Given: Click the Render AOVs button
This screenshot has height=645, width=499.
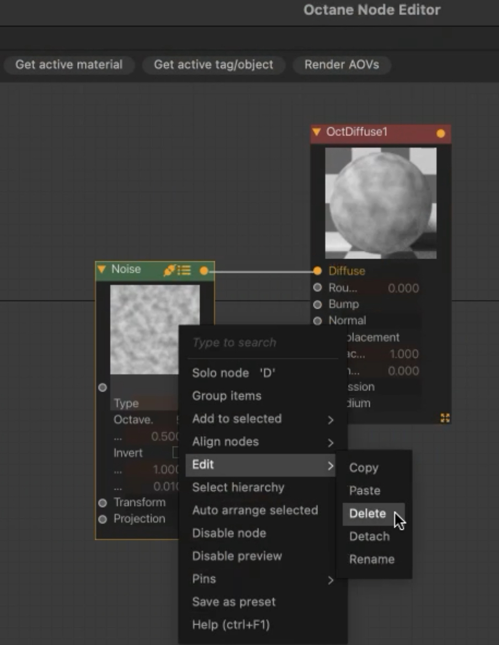Looking at the screenshot, I should pos(342,64).
